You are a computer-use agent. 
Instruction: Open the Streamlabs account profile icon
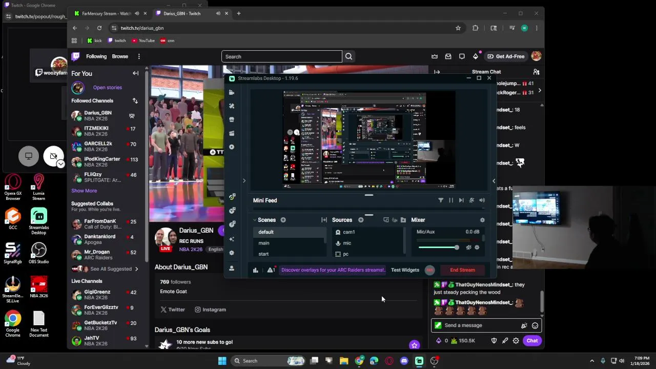(232, 268)
